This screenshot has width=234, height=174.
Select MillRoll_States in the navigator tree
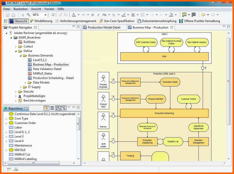pyautogui.click(x=43, y=73)
